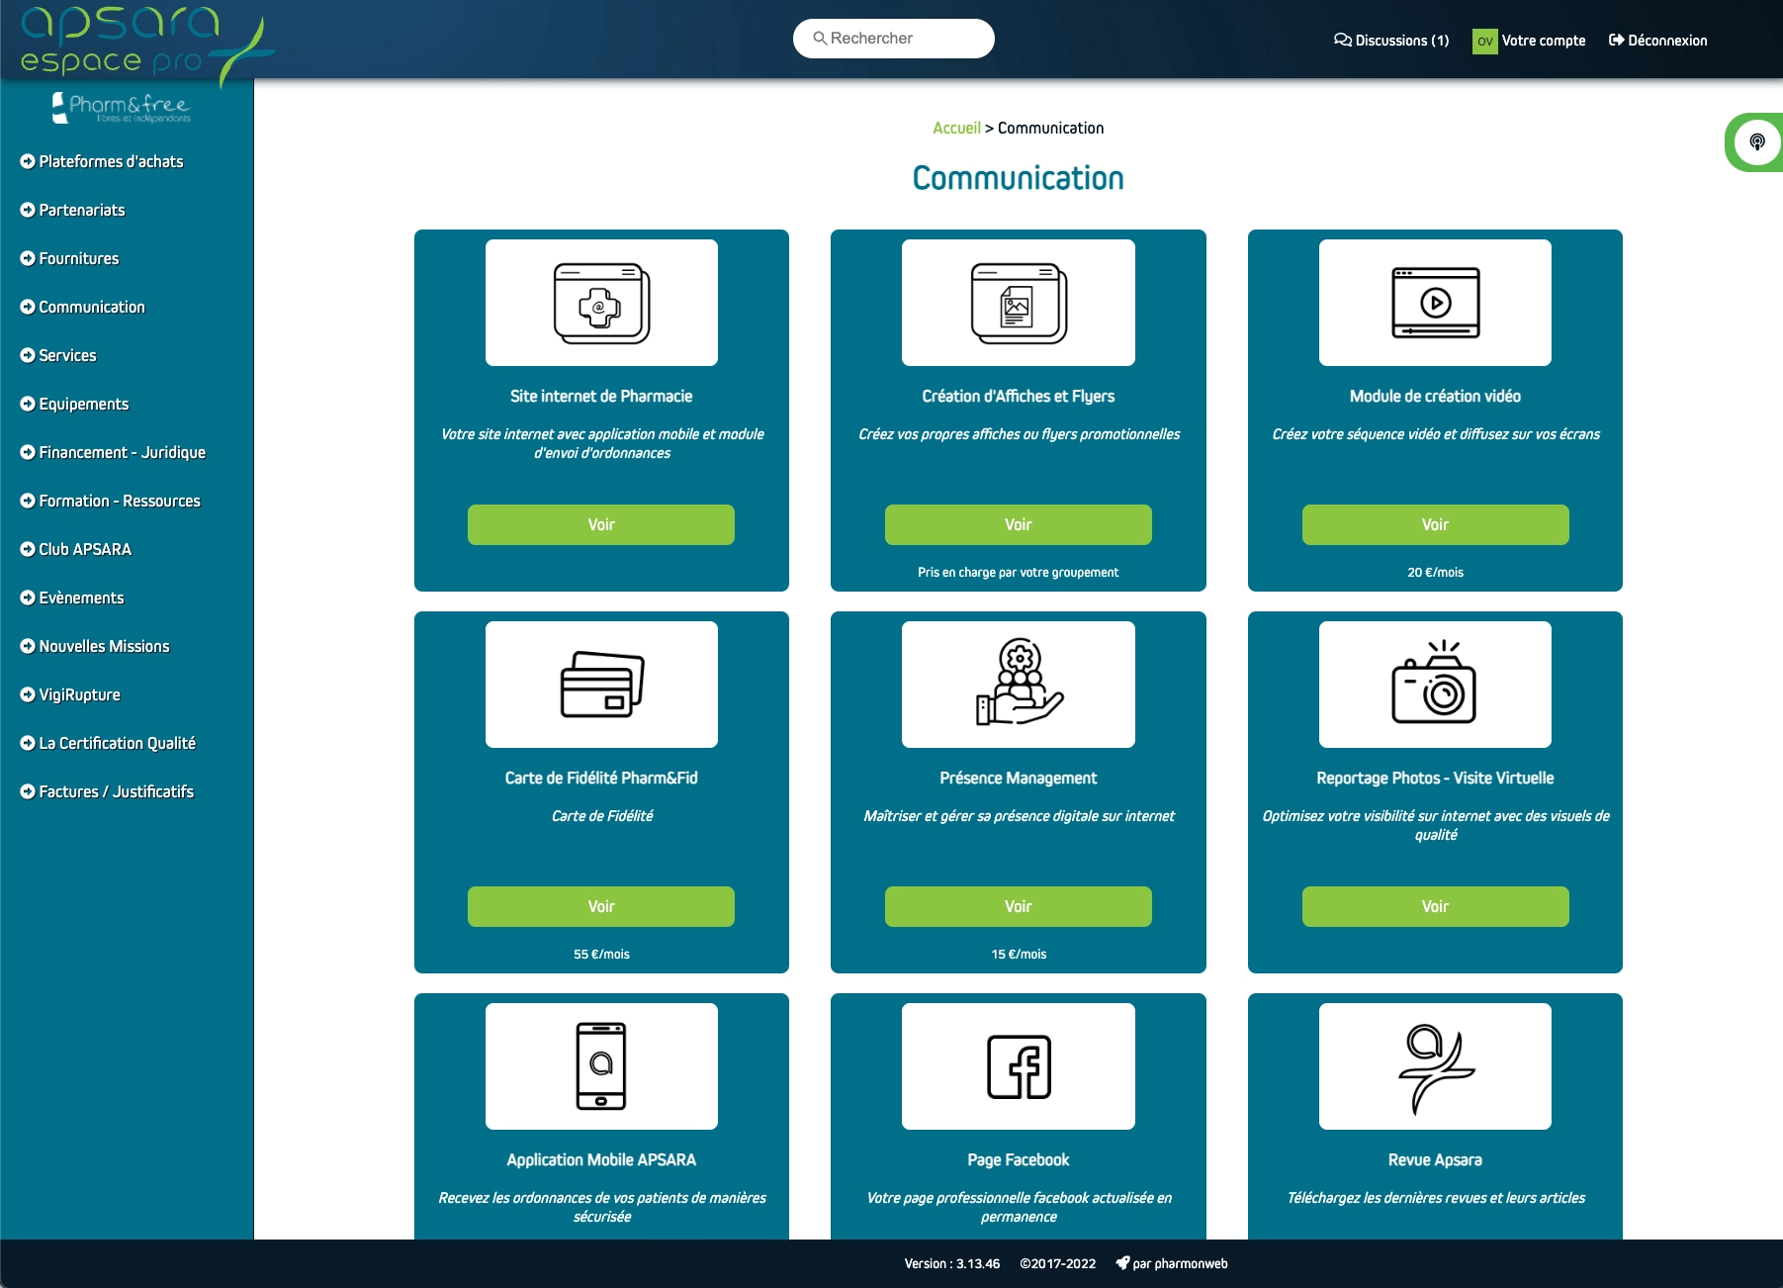Click Voir under Site internet de Pharmacie
The image size is (1783, 1288).
point(601,524)
